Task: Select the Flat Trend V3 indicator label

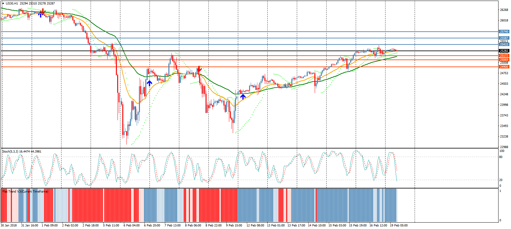Action: (25, 192)
